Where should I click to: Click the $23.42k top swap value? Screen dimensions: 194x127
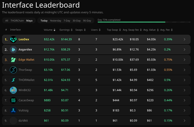point(118,39)
